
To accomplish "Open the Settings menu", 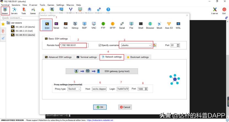I will (60, 5).
